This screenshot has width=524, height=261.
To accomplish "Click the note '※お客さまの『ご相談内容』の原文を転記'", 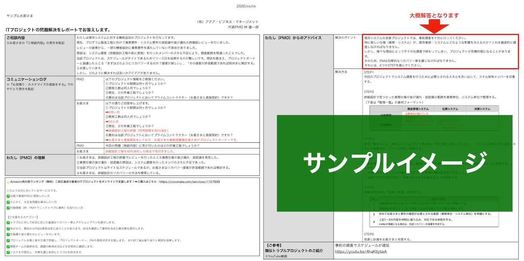I will 35,43.
